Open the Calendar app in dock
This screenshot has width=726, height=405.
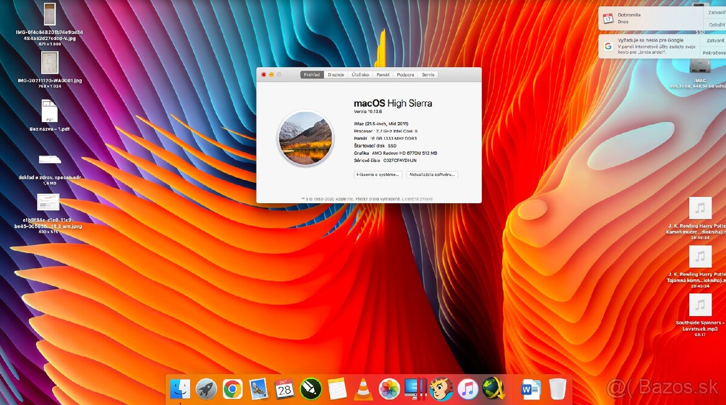284,389
